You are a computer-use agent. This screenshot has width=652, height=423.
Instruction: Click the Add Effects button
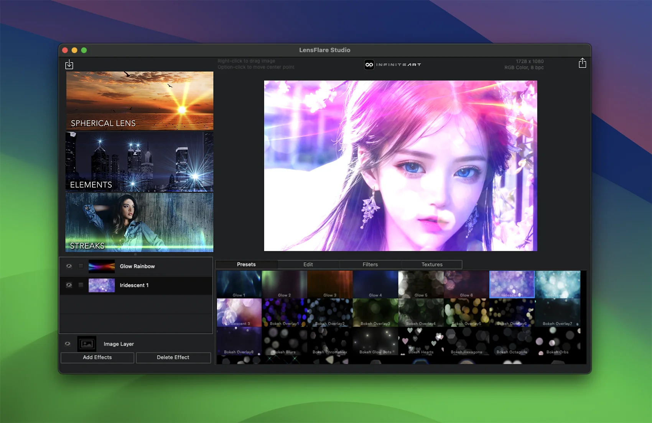tap(97, 357)
